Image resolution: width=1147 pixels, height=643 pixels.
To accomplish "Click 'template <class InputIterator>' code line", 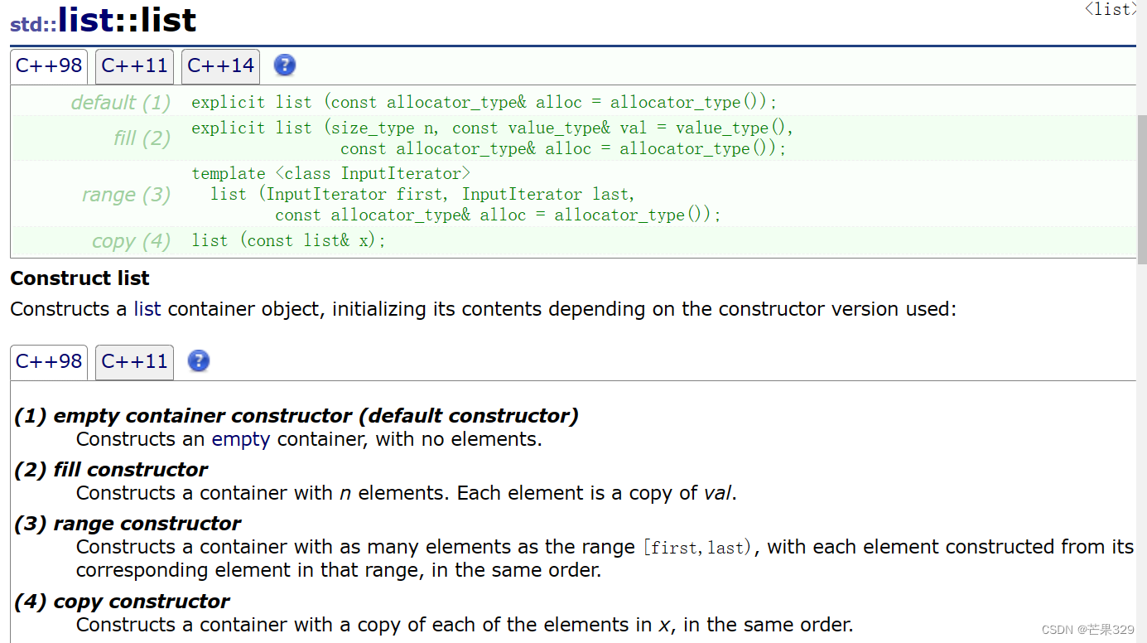I will pyautogui.click(x=331, y=173).
